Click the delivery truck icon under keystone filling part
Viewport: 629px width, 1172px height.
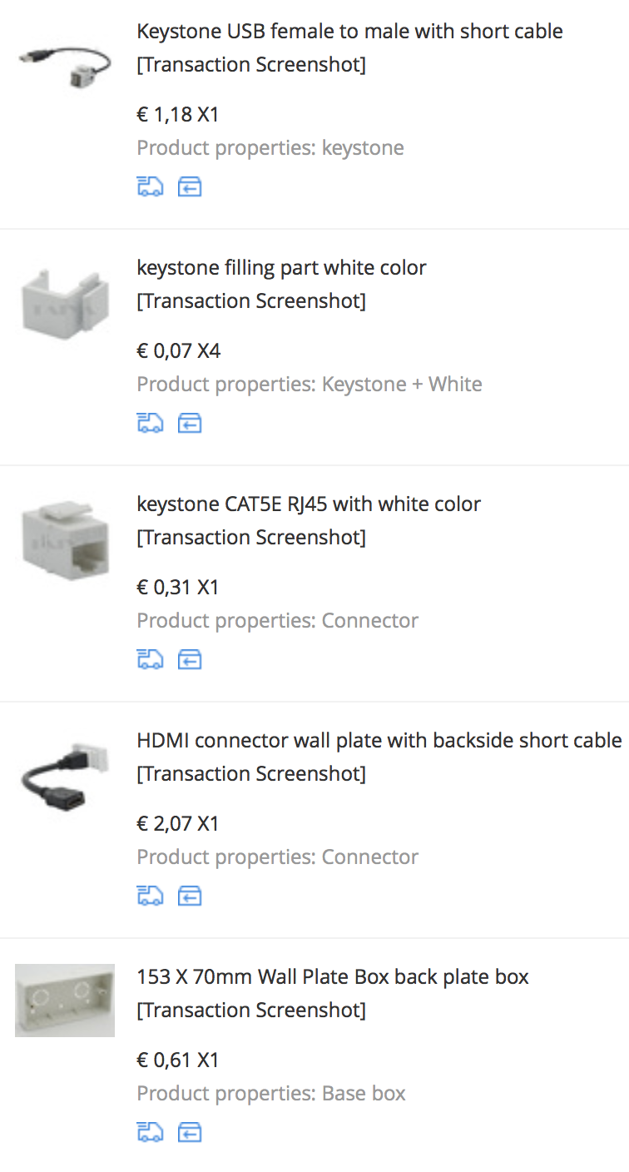click(x=150, y=424)
